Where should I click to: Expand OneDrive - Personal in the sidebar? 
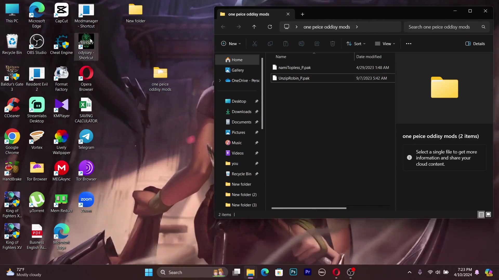220,80
